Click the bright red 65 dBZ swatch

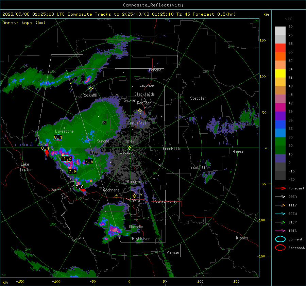point(280,48)
